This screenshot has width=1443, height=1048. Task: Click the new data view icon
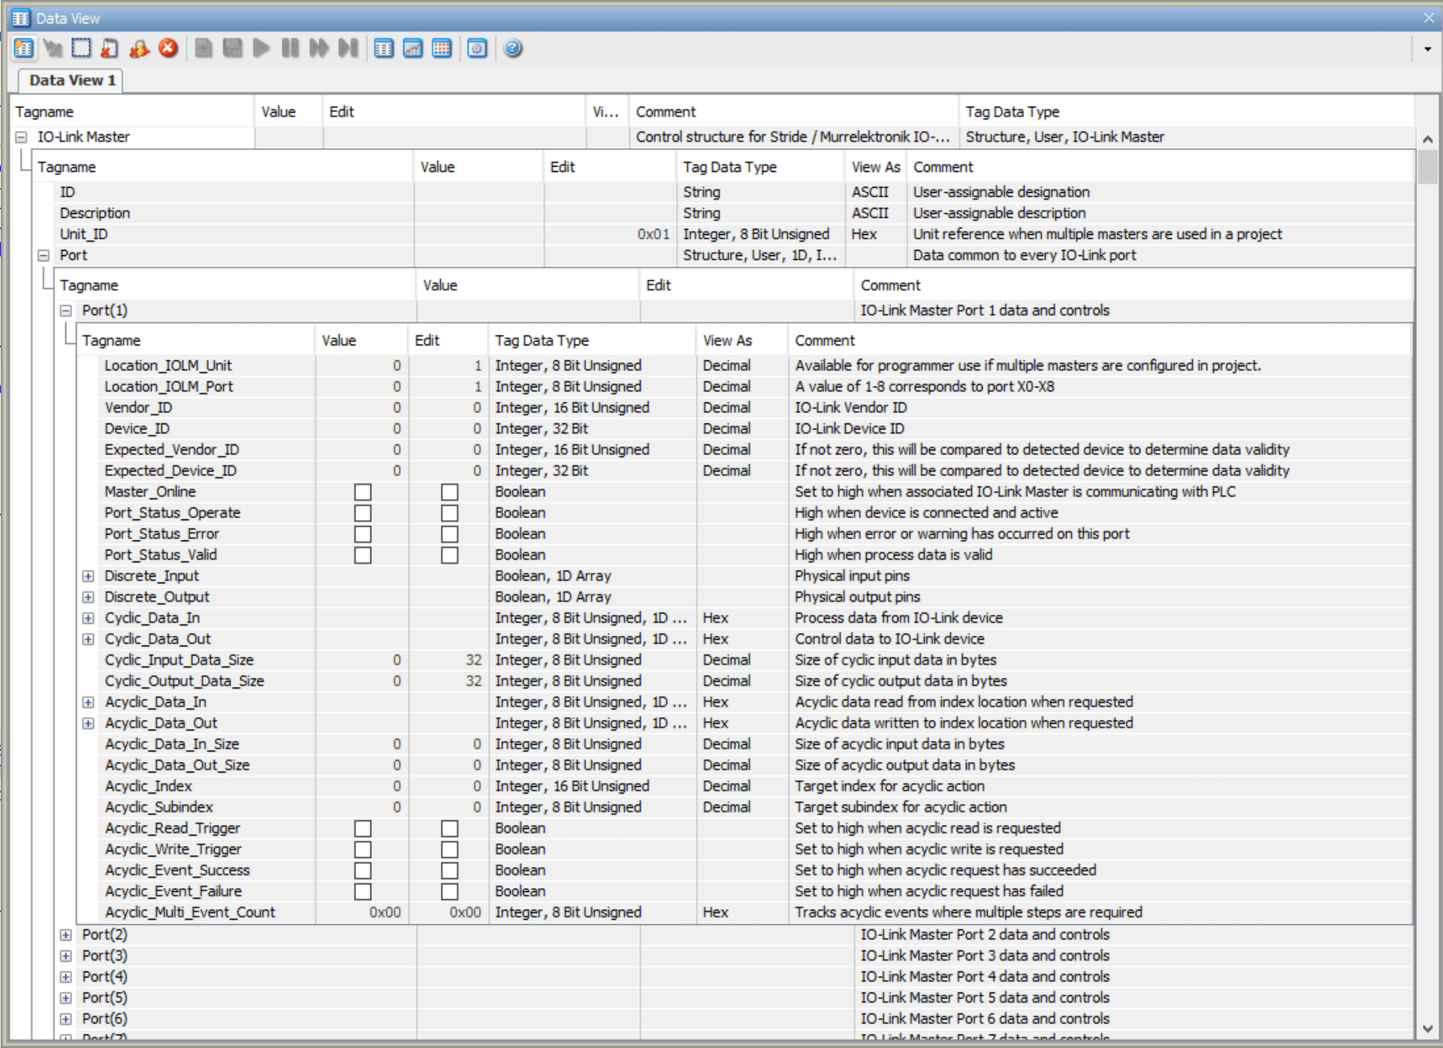pyautogui.click(x=23, y=49)
